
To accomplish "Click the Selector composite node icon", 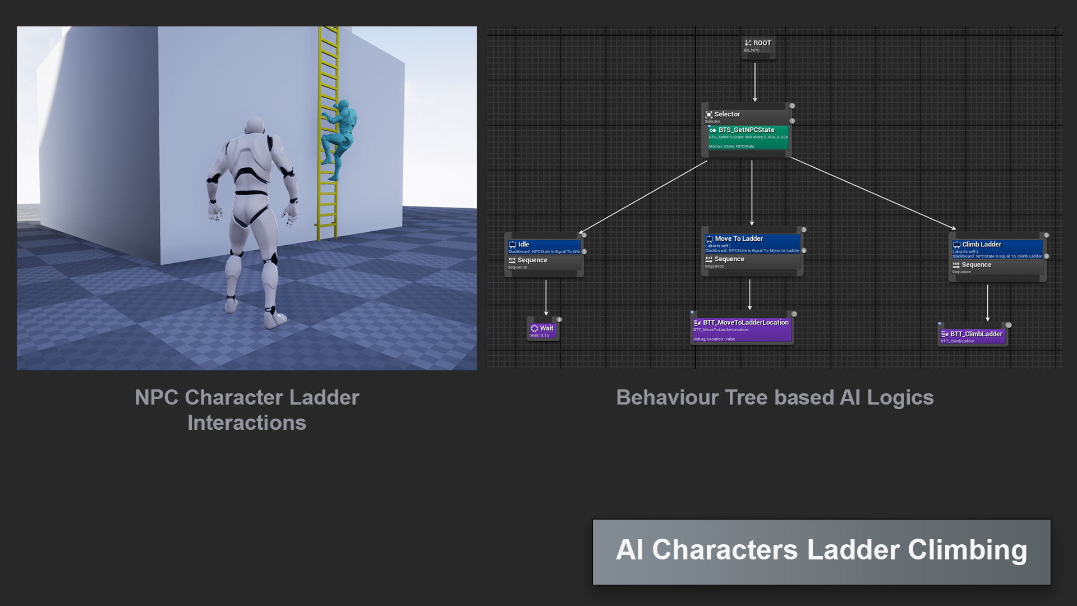I will [708, 114].
